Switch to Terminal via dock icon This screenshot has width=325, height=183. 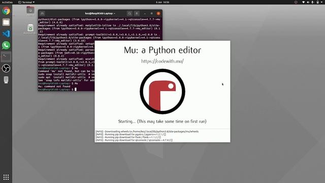(6, 56)
